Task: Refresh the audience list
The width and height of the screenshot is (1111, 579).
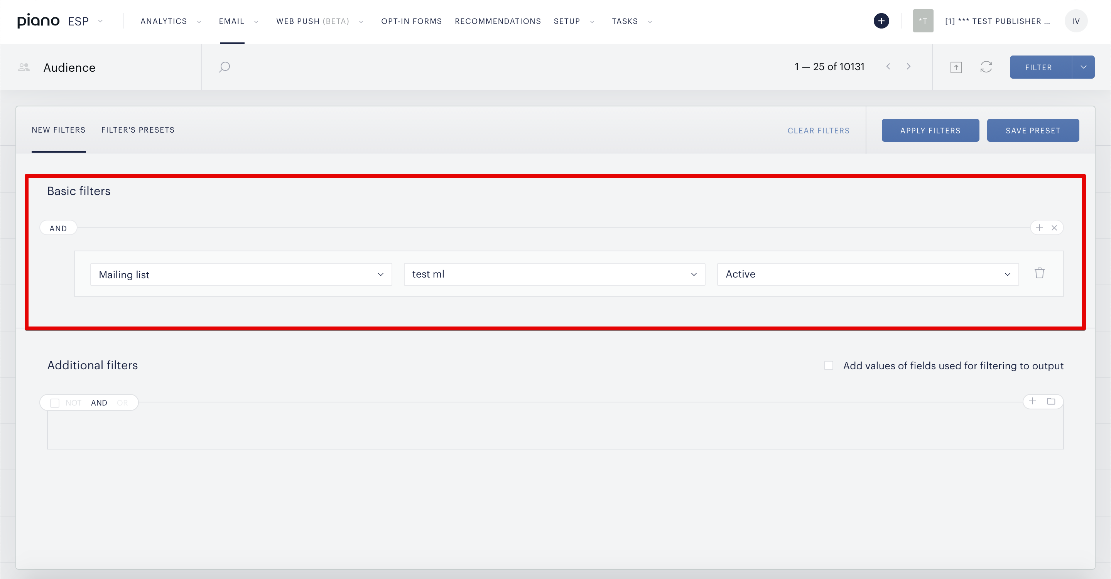Action: point(986,67)
